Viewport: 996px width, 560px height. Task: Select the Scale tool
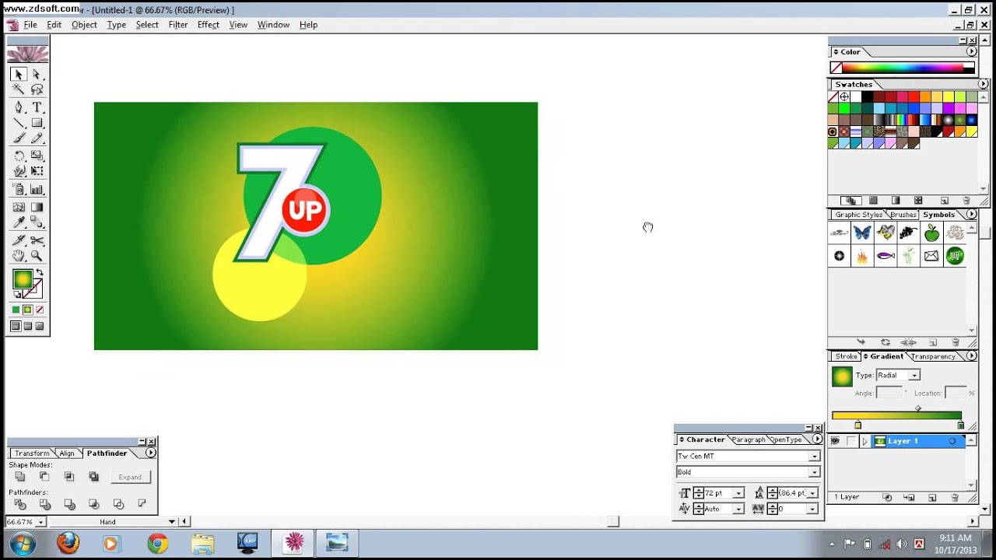36,156
